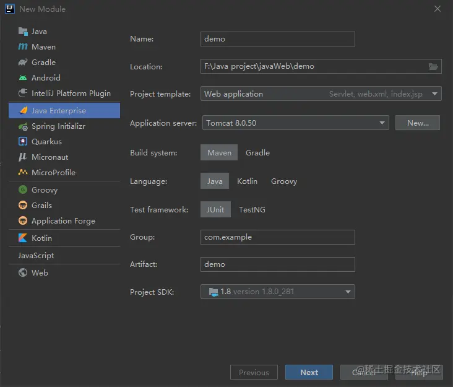Click the 'Test framework:' label
Screen dimensions: 453x387
point(159,209)
